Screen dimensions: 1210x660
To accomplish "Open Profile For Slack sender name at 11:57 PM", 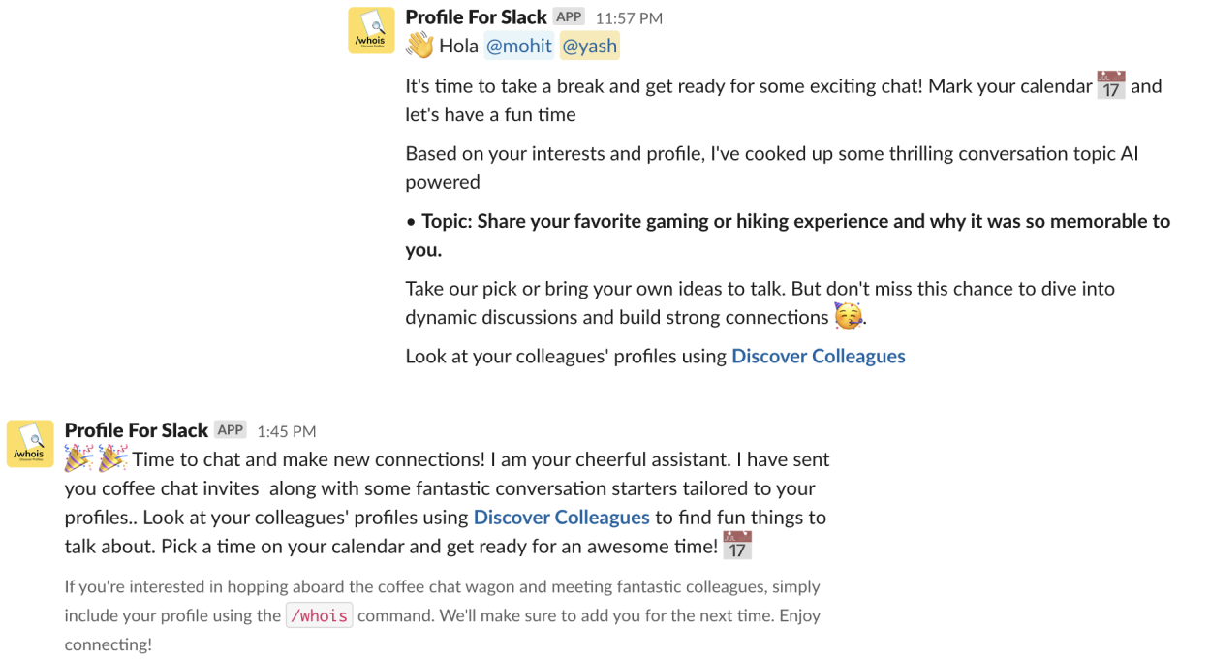I will 476,16.
